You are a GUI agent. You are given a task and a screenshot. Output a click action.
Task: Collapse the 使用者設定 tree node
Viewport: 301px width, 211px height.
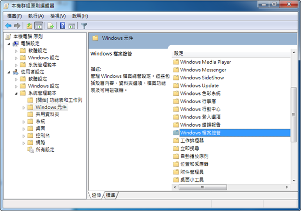click(x=9, y=72)
